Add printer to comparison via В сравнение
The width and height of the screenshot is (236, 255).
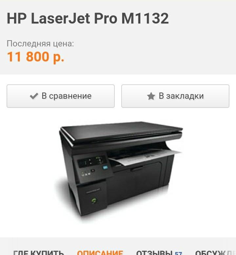pyautogui.click(x=61, y=96)
